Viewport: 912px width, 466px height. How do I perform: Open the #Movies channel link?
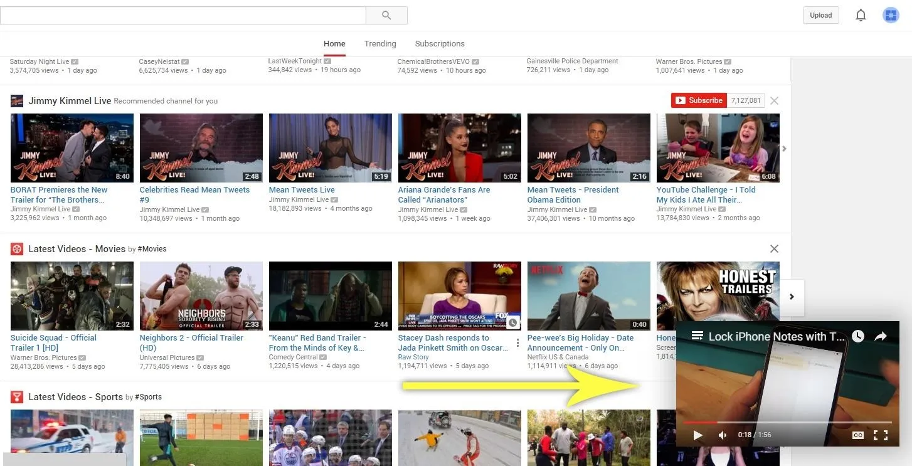tap(152, 249)
